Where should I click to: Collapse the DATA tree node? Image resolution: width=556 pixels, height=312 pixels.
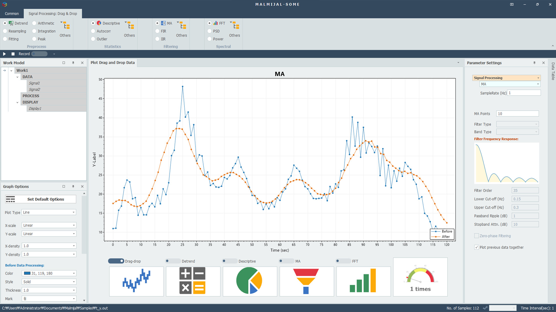(x=17, y=77)
